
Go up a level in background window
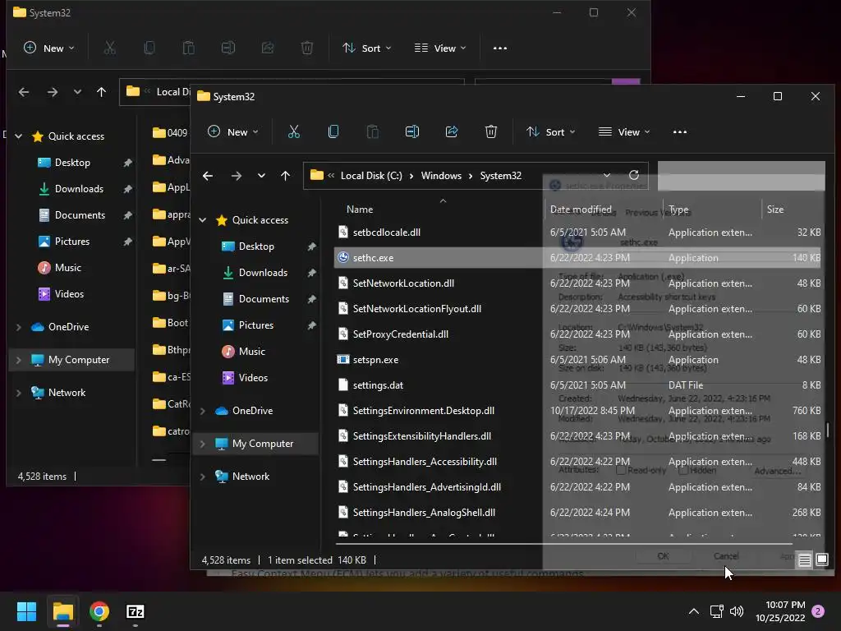tap(101, 92)
